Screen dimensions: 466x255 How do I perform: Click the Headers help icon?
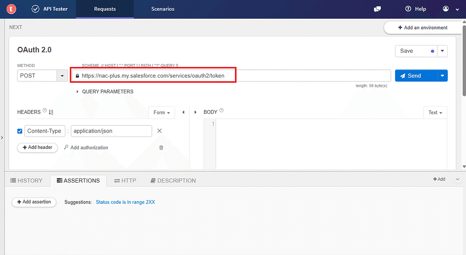[45, 111]
